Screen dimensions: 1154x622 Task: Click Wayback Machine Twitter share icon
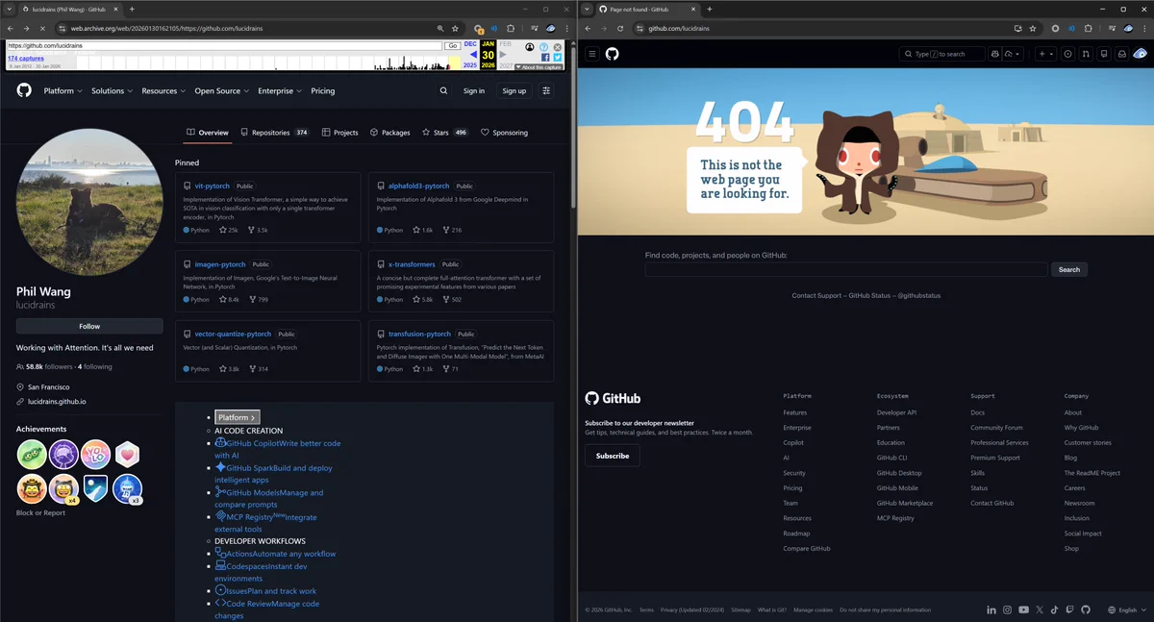tap(557, 58)
